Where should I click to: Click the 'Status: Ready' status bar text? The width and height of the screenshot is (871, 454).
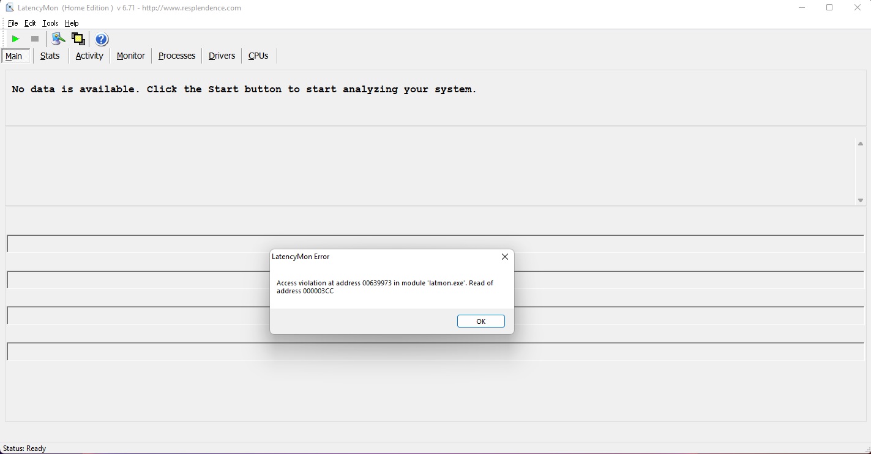pos(24,449)
